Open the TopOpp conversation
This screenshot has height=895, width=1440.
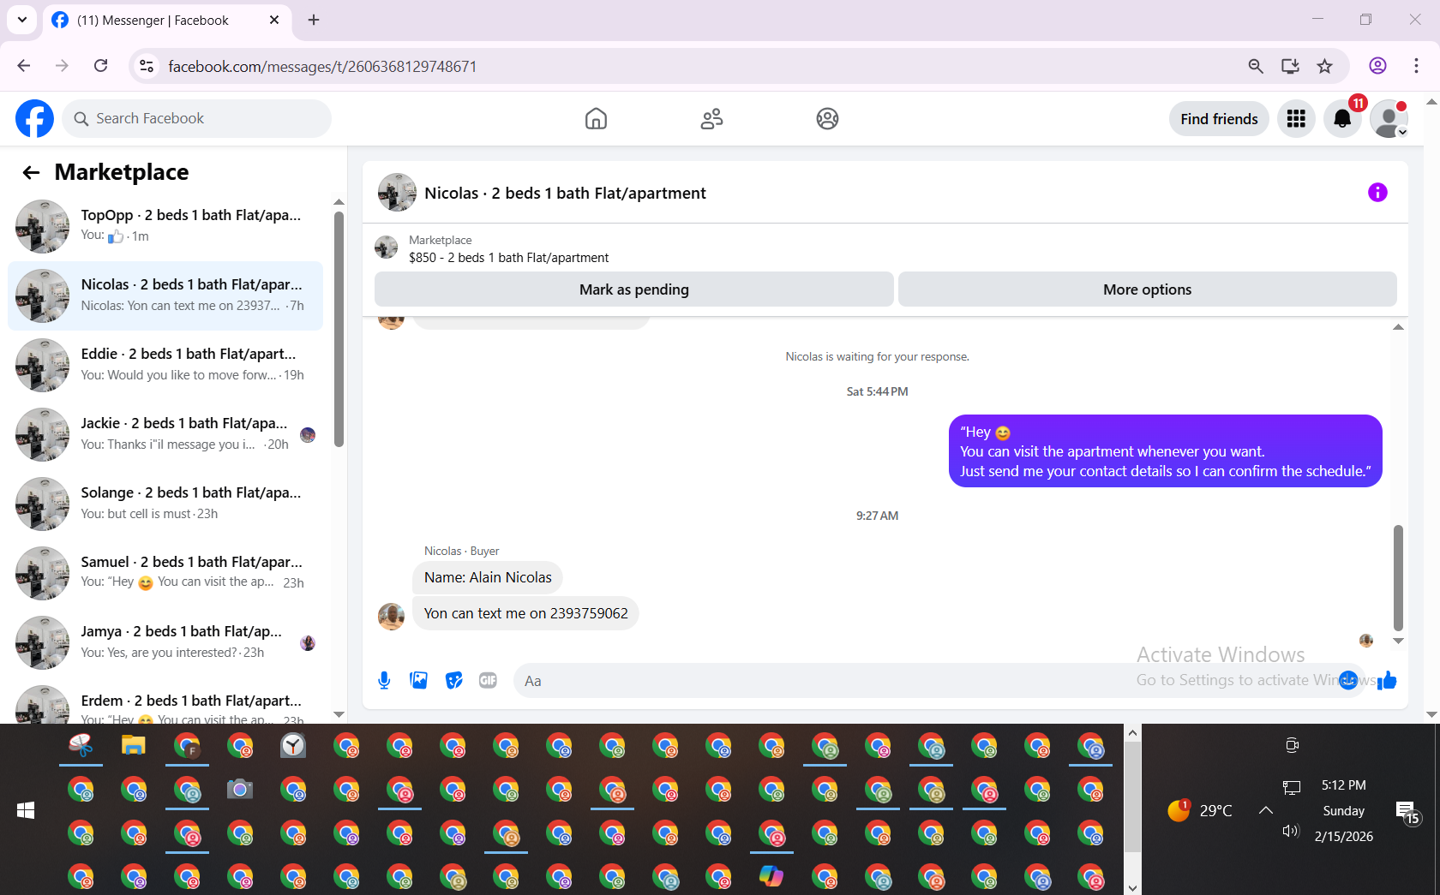pos(165,226)
